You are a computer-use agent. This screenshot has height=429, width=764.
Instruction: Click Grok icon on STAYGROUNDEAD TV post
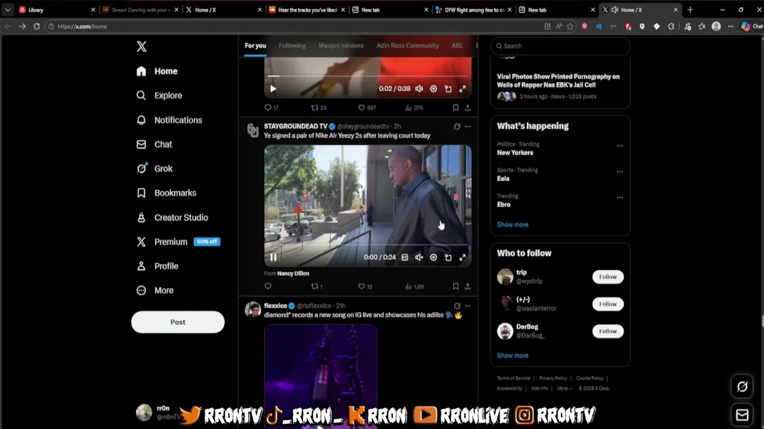pyautogui.click(x=457, y=126)
